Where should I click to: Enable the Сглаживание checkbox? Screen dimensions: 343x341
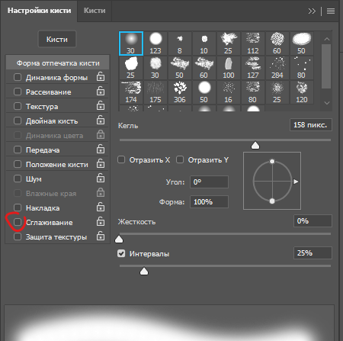pos(18,222)
